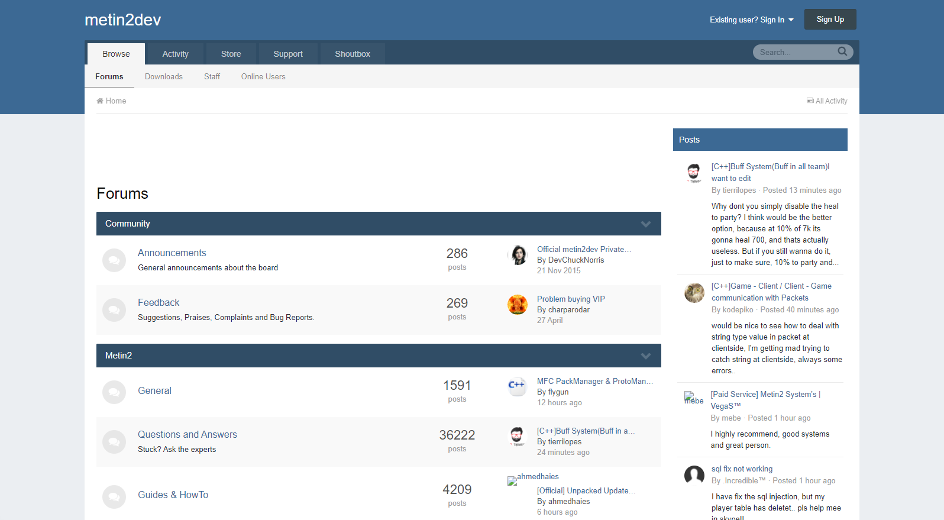Click the General forum bubble icon
944x520 pixels.
coord(114,392)
